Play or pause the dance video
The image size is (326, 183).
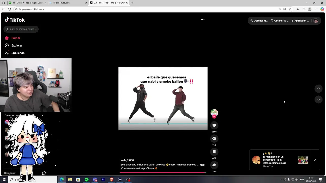[x=163, y=99]
